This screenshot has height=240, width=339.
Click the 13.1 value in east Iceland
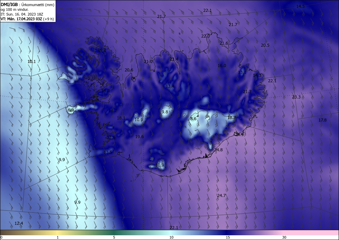242,72
